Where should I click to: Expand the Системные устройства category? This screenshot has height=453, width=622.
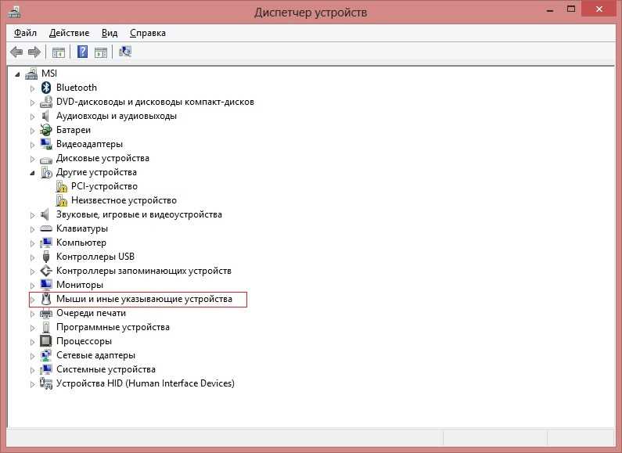coord(32,370)
